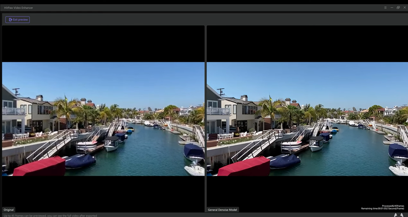Open the hamburger menu in the title bar

point(385,7)
